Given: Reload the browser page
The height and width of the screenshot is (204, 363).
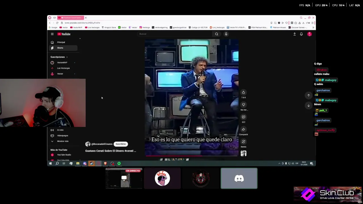Looking at the screenshot, I should coord(57,23).
